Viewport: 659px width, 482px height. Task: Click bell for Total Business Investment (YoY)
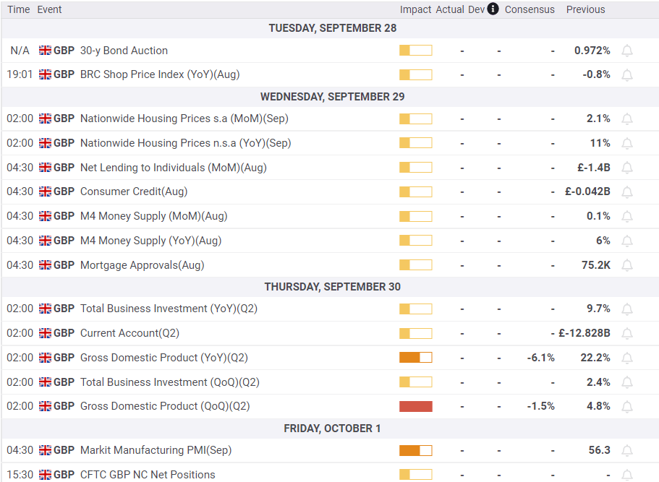[627, 309]
